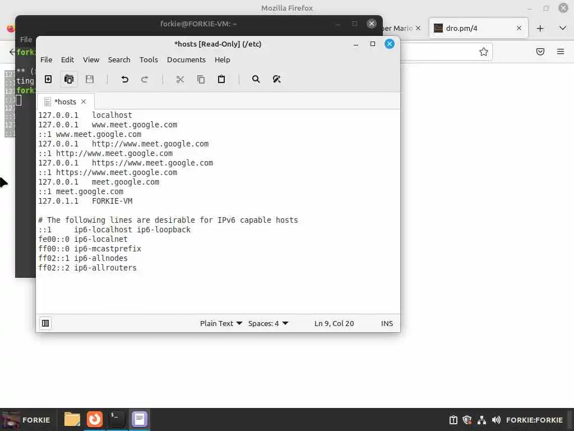
Task: Open find and replace tool
Action: point(277,79)
